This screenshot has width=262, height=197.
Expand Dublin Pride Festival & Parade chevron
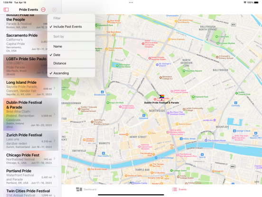pyautogui.click(x=55, y=114)
